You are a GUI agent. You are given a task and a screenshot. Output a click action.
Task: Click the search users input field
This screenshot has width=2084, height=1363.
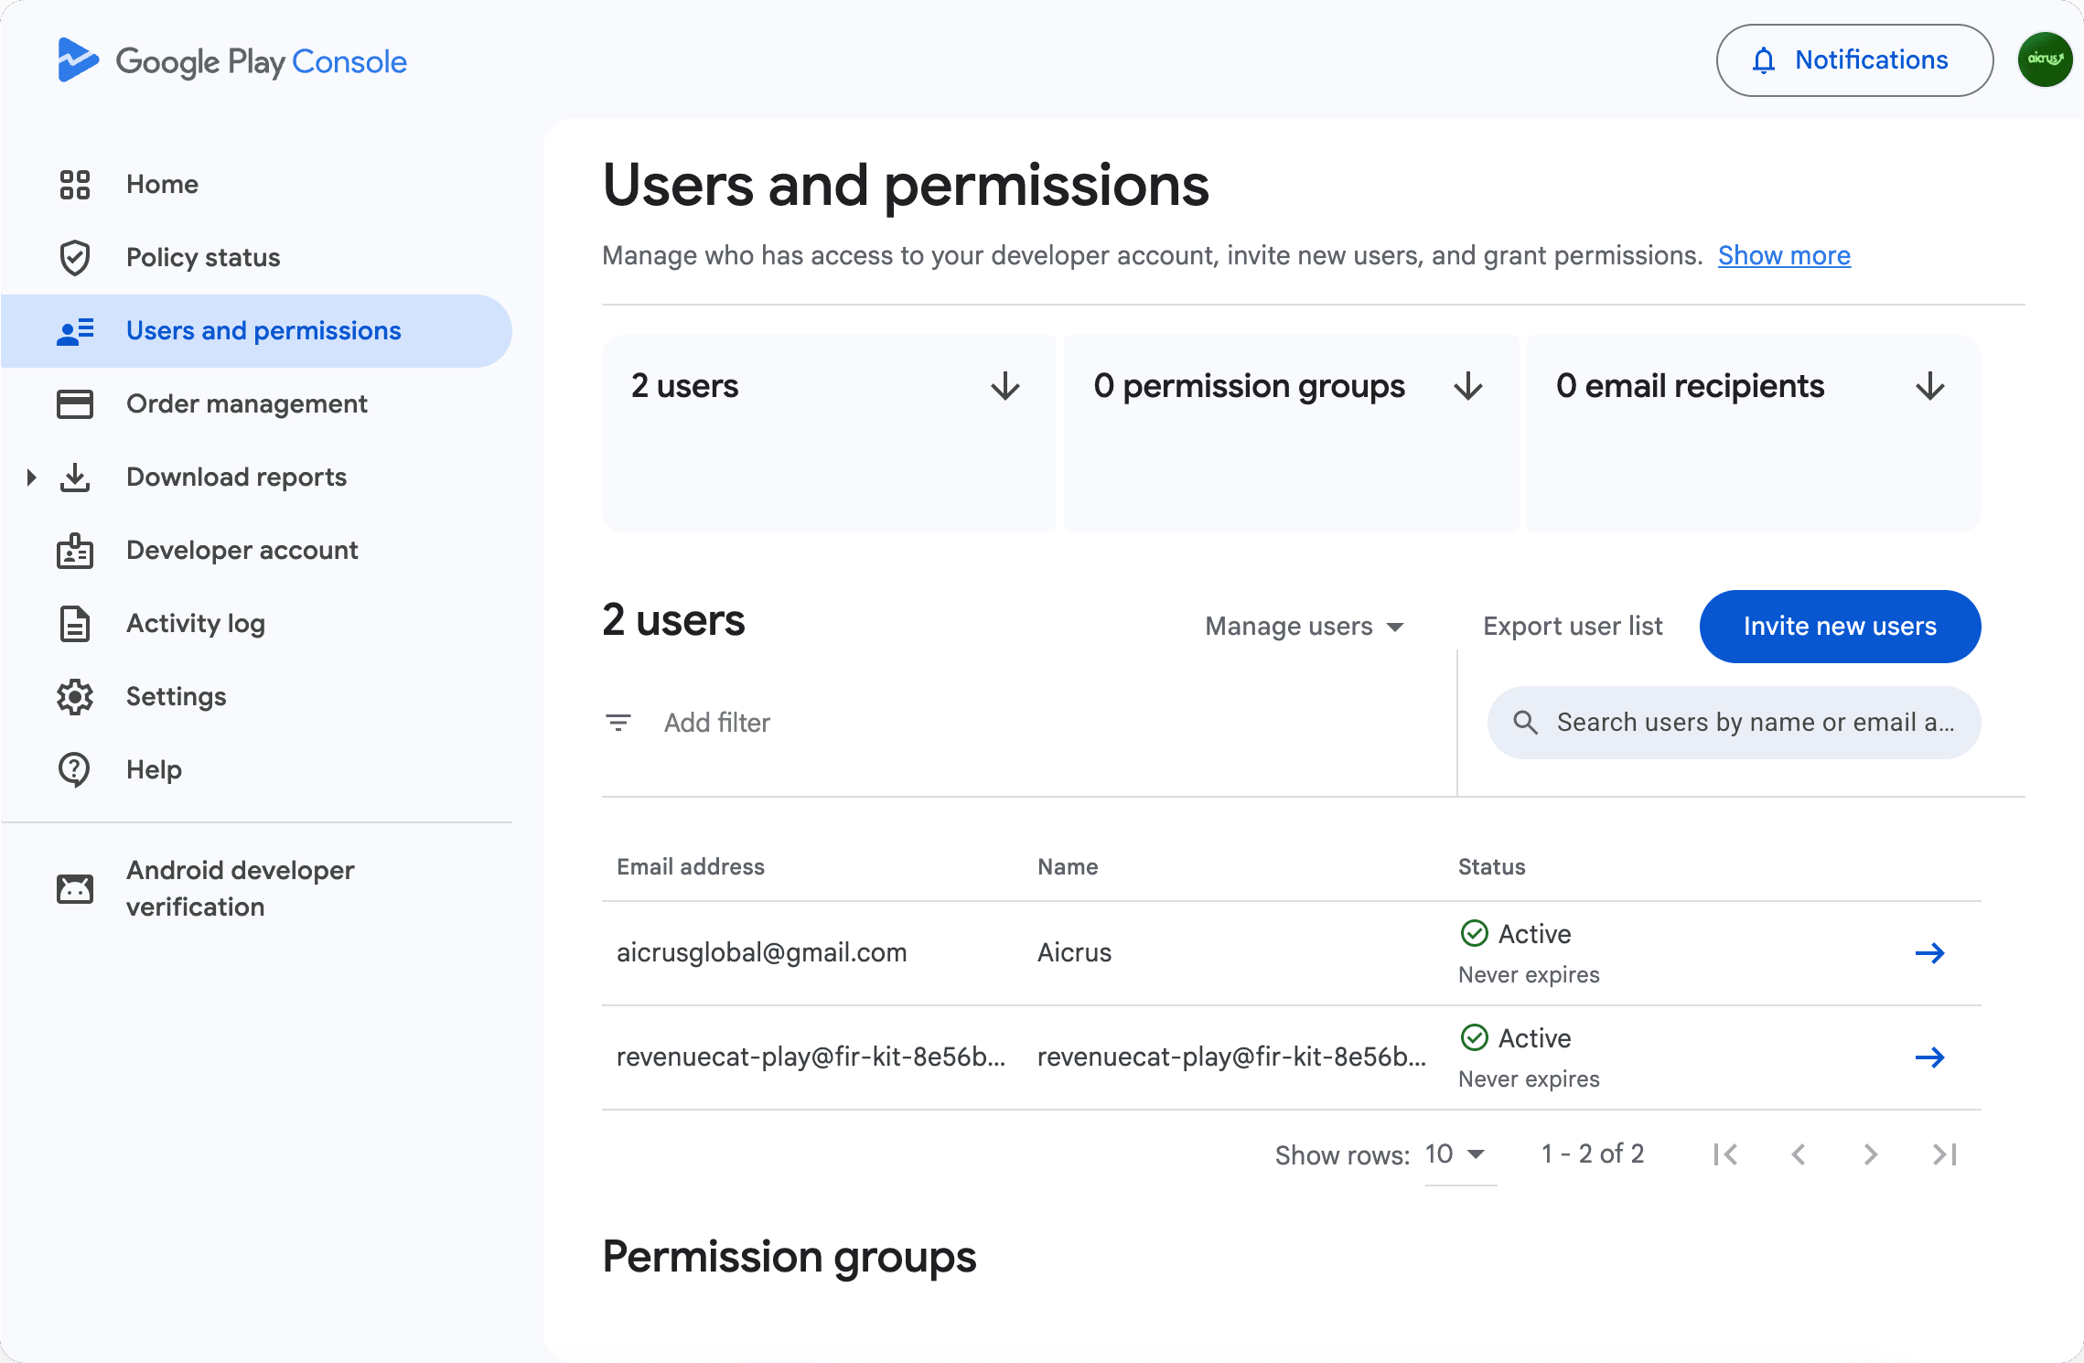pyautogui.click(x=1735, y=723)
